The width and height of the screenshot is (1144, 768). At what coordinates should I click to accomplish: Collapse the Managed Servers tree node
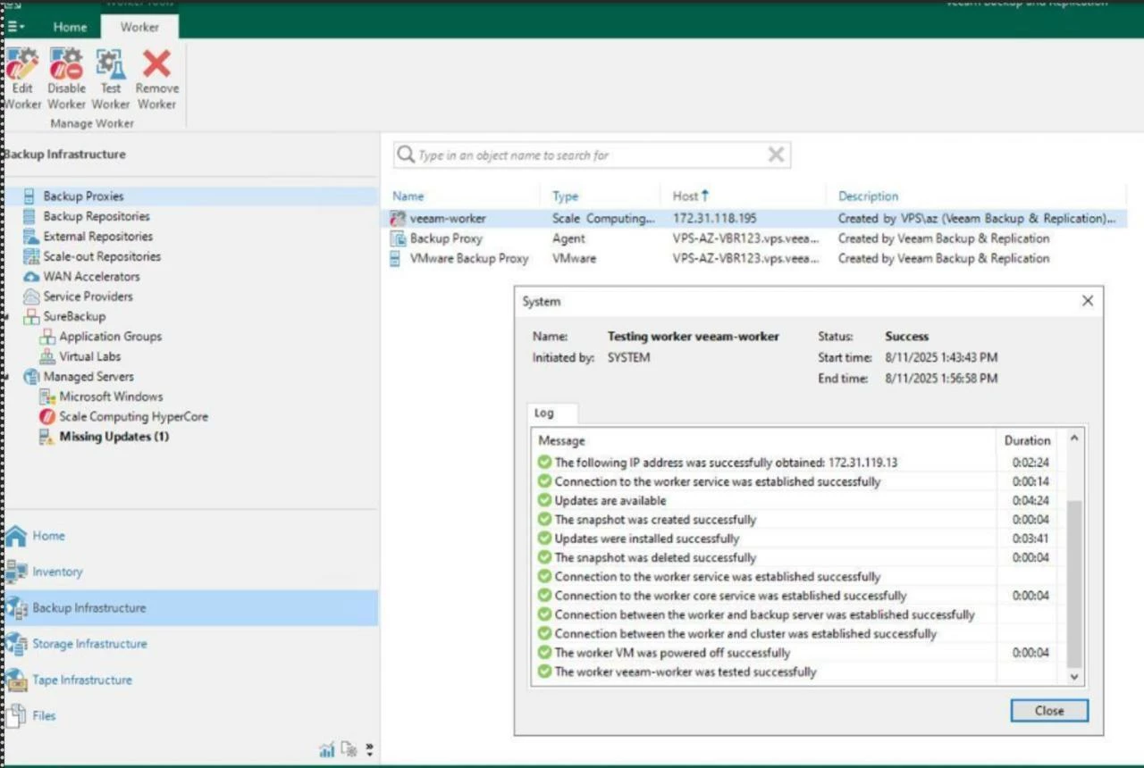[7, 377]
